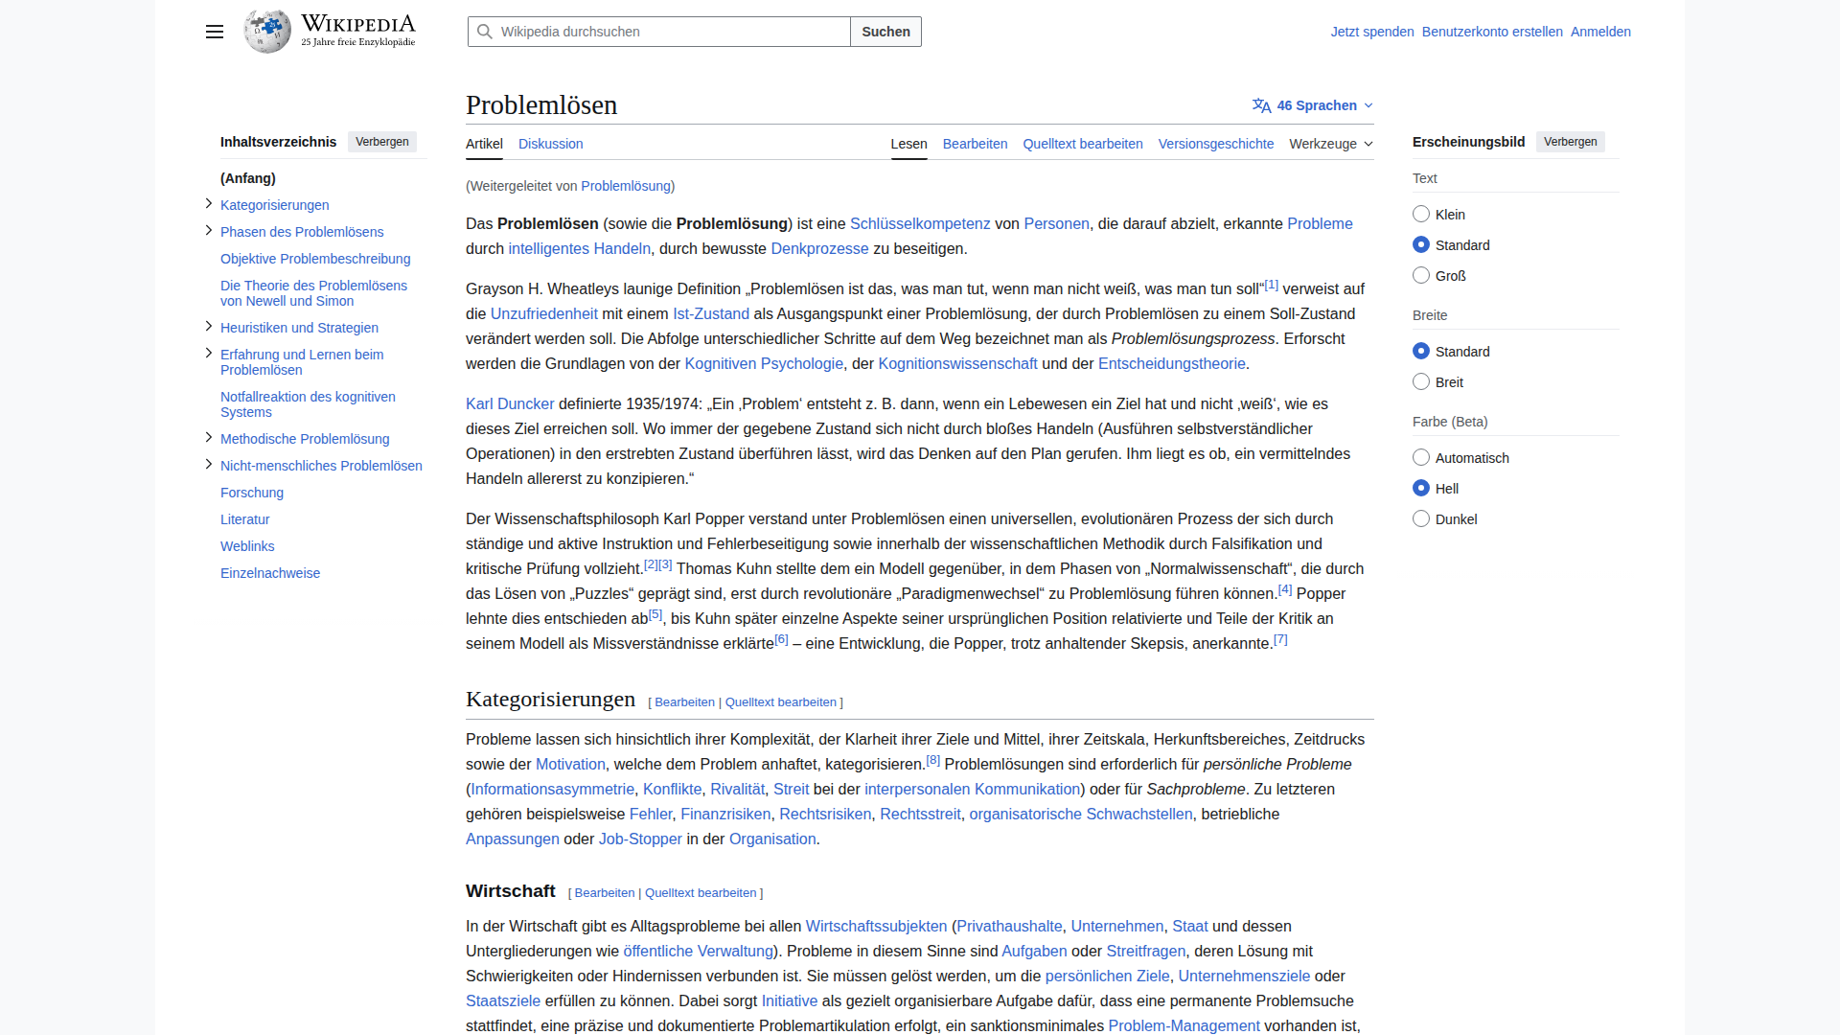The width and height of the screenshot is (1840, 1035).
Task: Open the 46 Sprachen language icon
Action: click(1261, 105)
